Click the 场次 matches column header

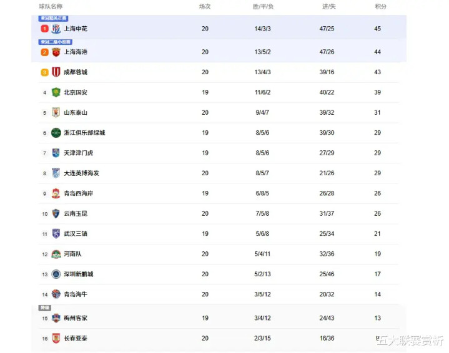tap(205, 7)
